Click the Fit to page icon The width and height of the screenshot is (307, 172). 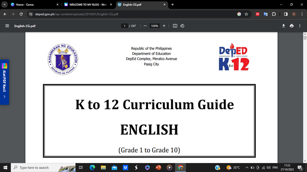tap(175, 26)
